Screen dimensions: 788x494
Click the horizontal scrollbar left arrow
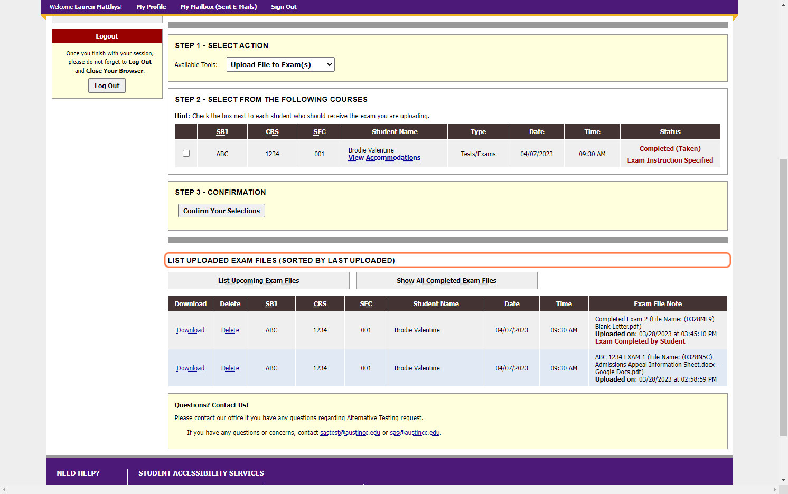click(4, 490)
